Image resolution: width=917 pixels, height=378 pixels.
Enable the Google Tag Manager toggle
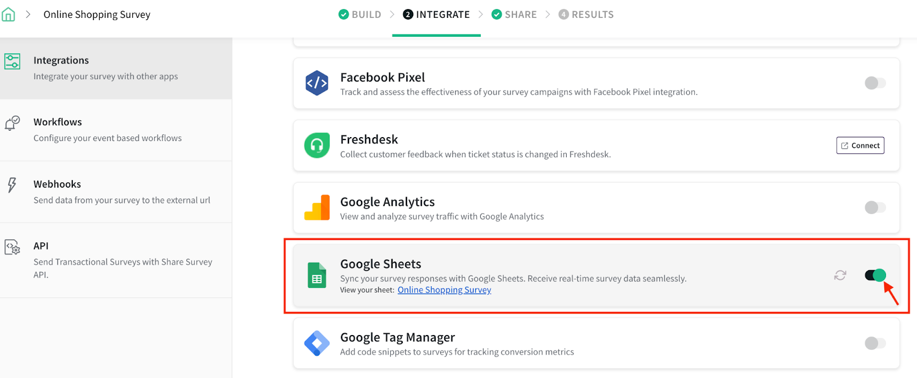(875, 344)
